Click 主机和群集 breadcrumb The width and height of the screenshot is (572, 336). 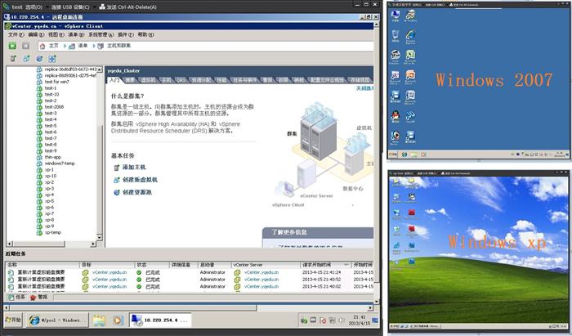[x=118, y=46]
